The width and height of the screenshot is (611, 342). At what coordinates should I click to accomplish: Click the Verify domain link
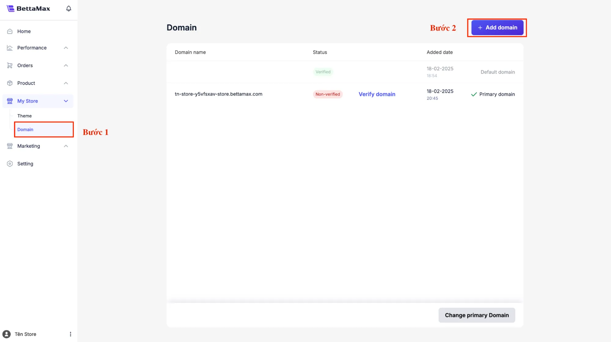point(377,94)
